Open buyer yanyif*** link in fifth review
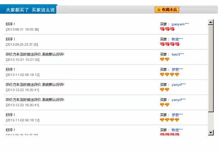This screenshot has width=219, height=153. tap(178, 85)
